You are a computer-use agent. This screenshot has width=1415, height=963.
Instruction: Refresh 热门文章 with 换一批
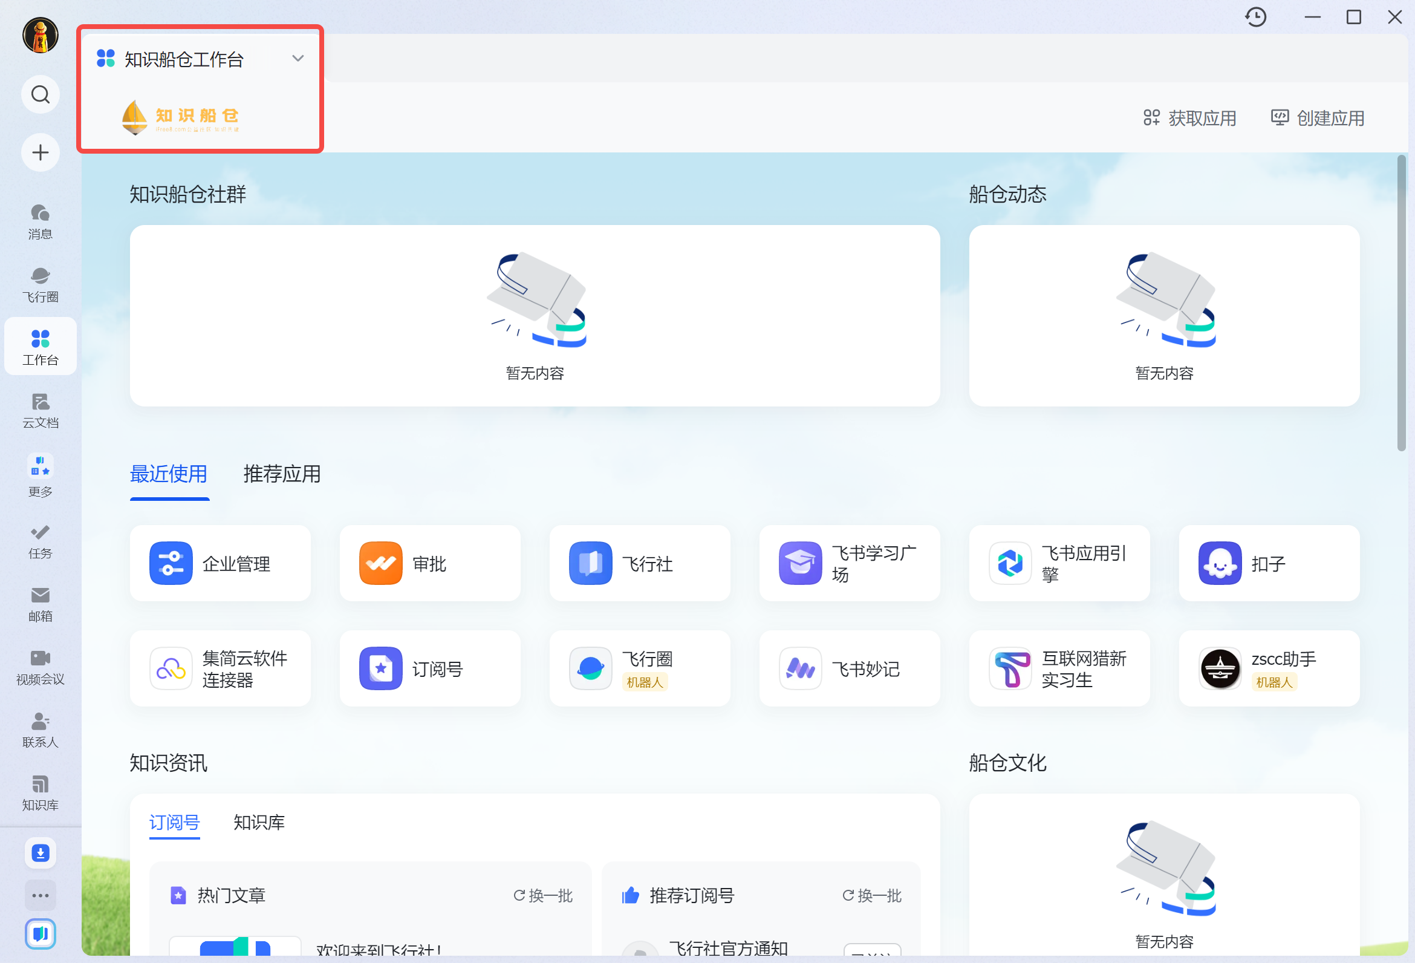click(543, 895)
